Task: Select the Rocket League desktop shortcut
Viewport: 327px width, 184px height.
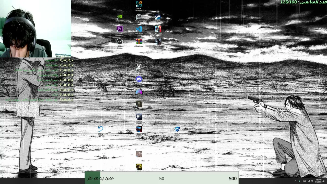Action: (x=177, y=131)
